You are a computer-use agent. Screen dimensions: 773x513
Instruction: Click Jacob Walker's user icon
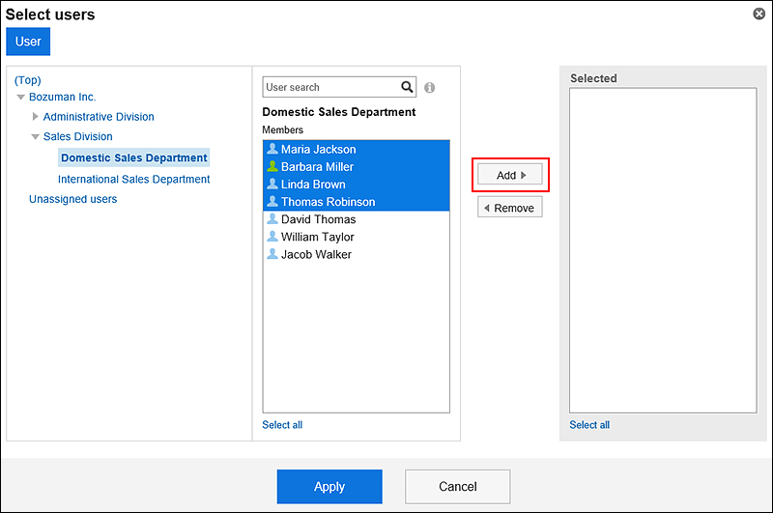tap(272, 254)
